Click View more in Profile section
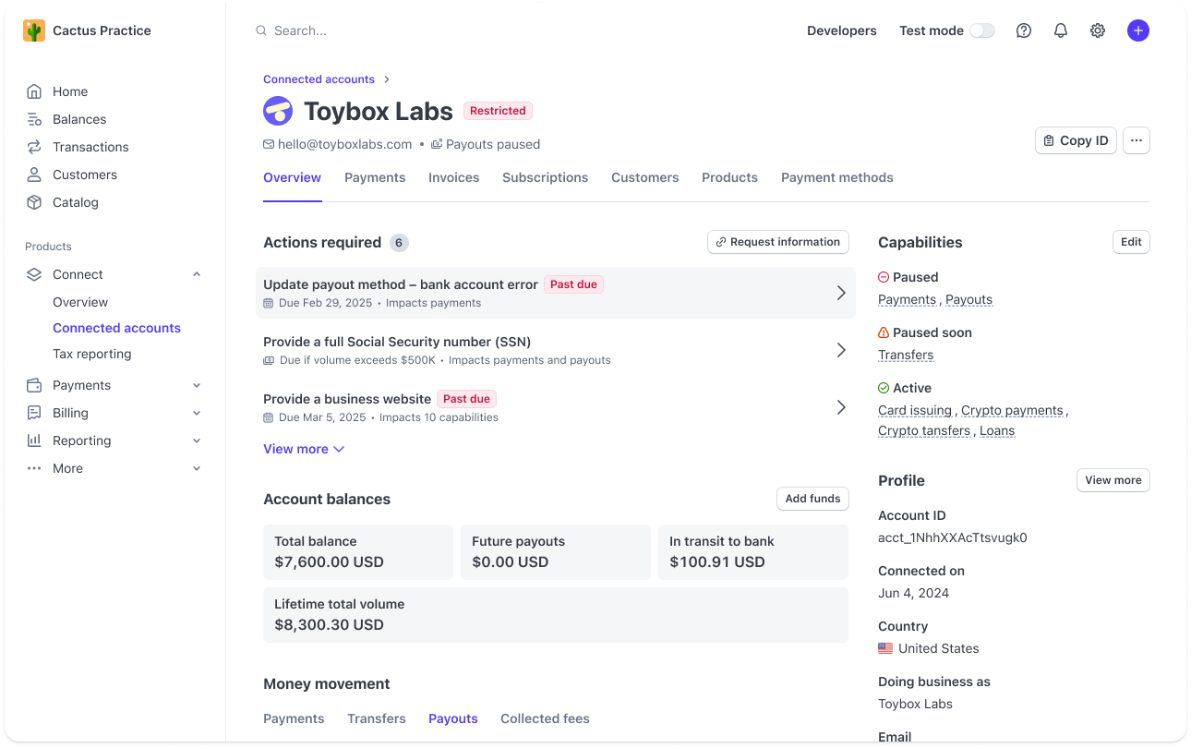The image size is (1191, 748). 1113,480
